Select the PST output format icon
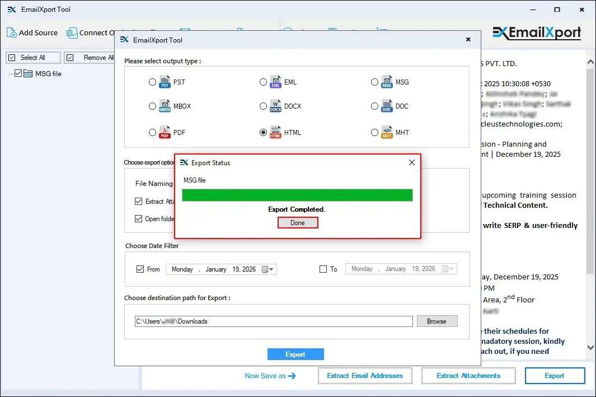Screen dimensions: 596x397 click(165, 82)
